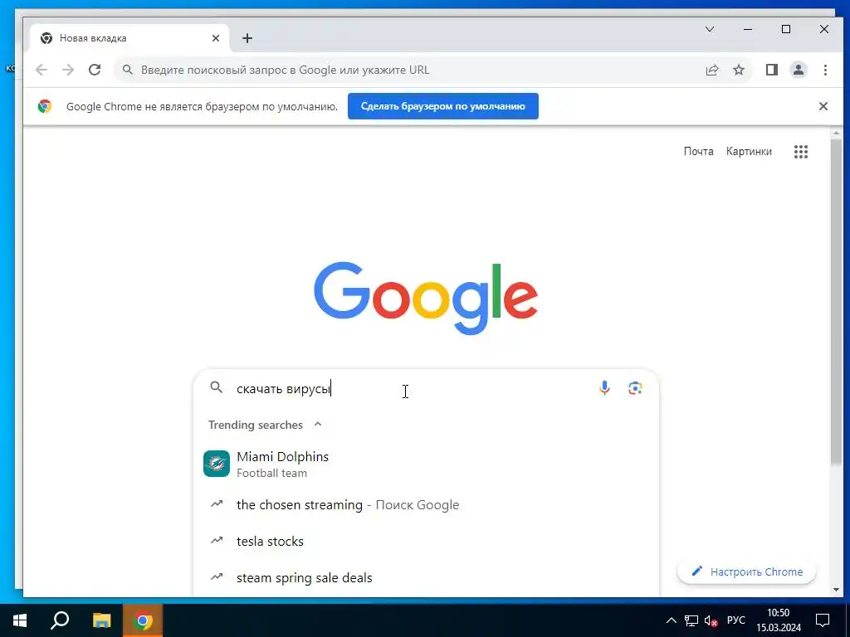Reload the page with refresh icon

95,70
